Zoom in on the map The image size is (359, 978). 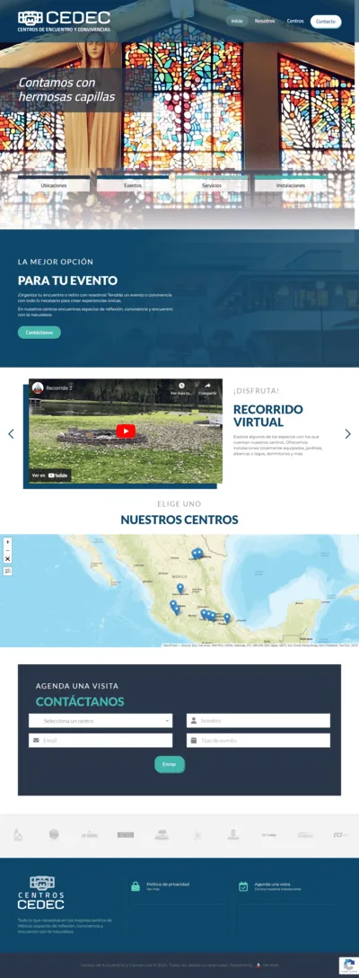click(x=7, y=542)
